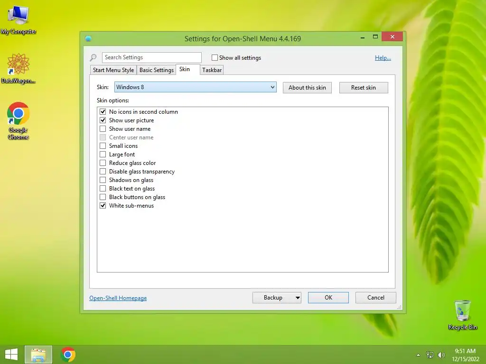This screenshot has height=364, width=486.
Task: Switch to Start Menu Style tab
Action: [x=113, y=70]
